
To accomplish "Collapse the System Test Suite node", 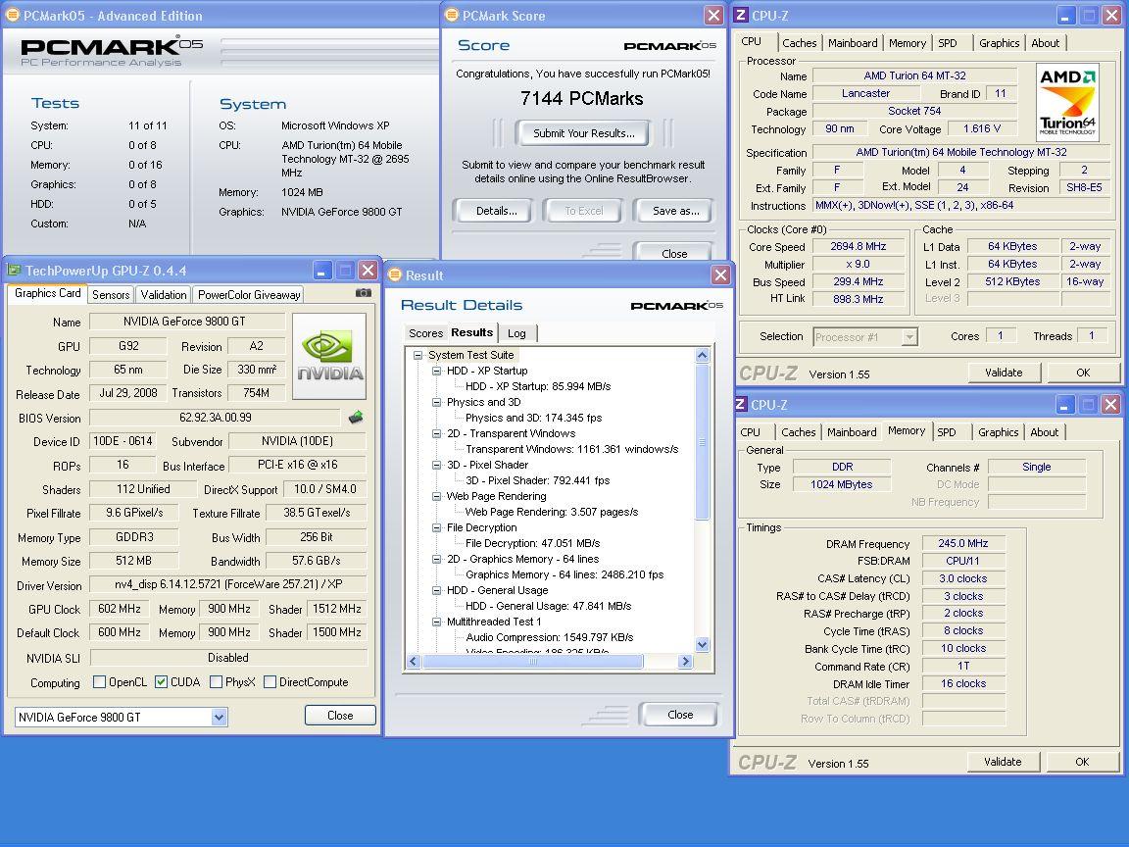I will tap(417, 355).
